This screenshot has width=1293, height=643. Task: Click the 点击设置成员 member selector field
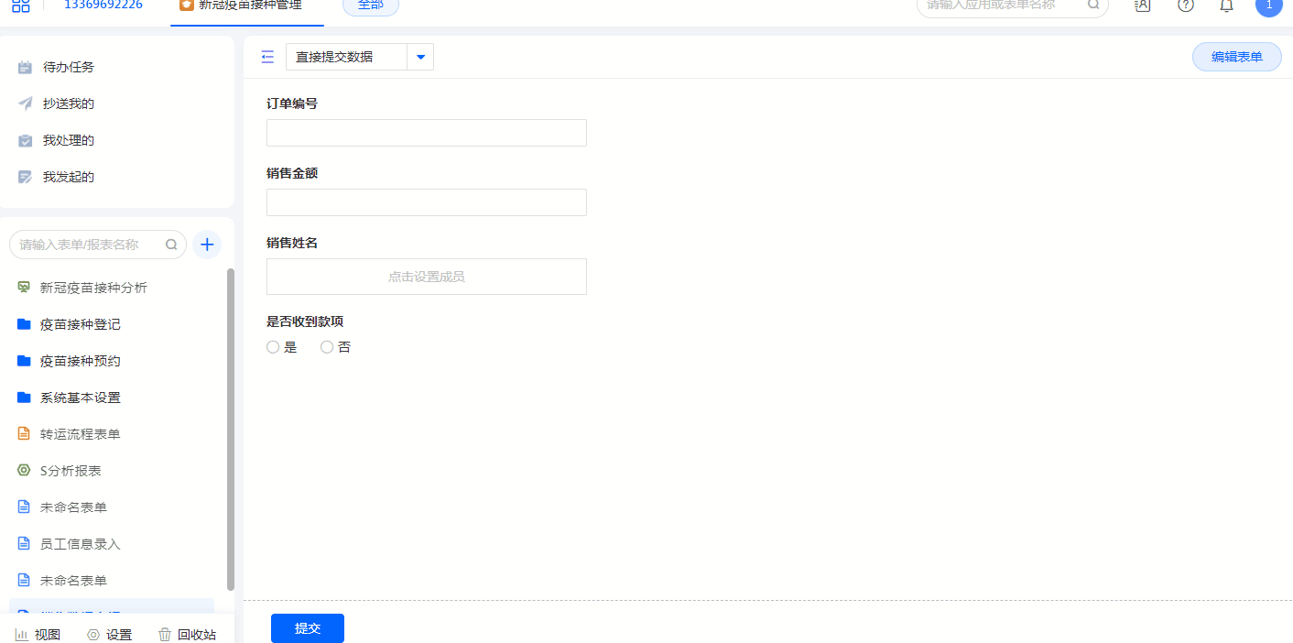point(427,277)
